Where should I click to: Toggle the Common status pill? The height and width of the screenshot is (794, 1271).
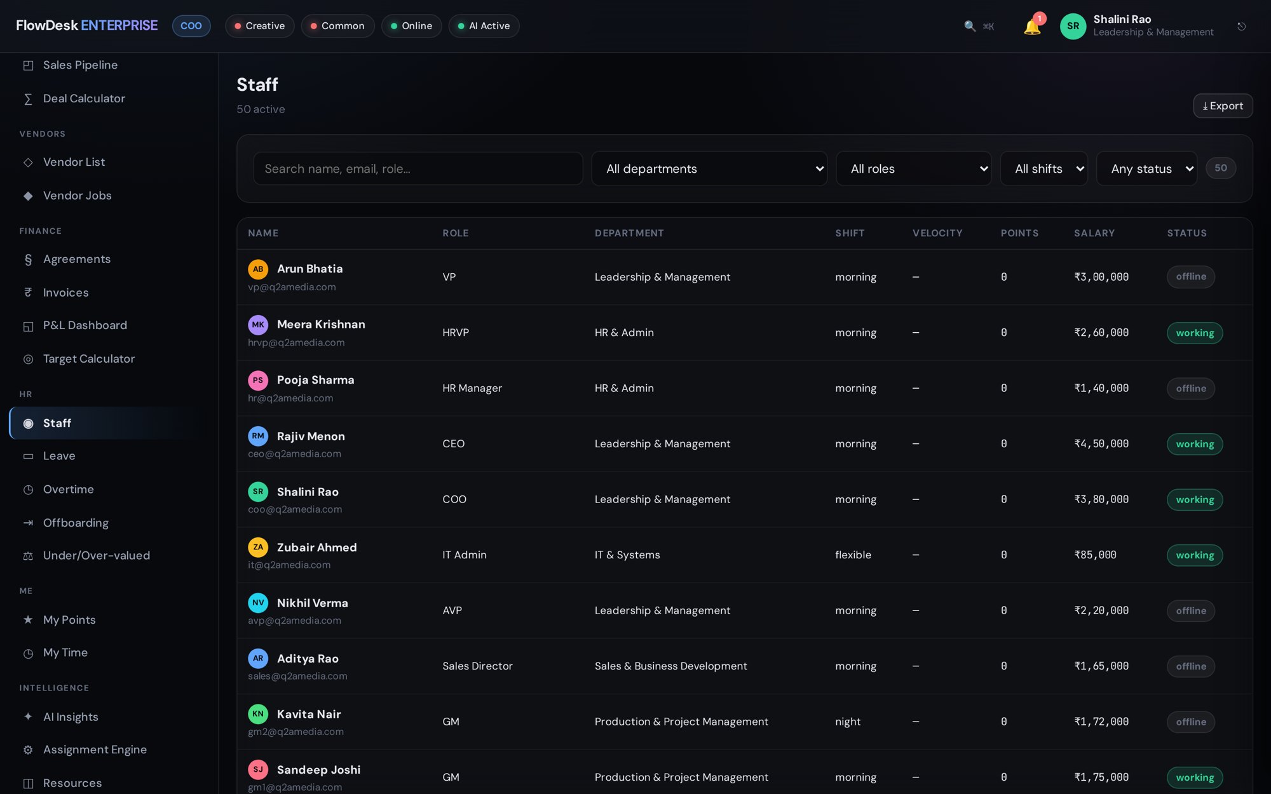337,26
